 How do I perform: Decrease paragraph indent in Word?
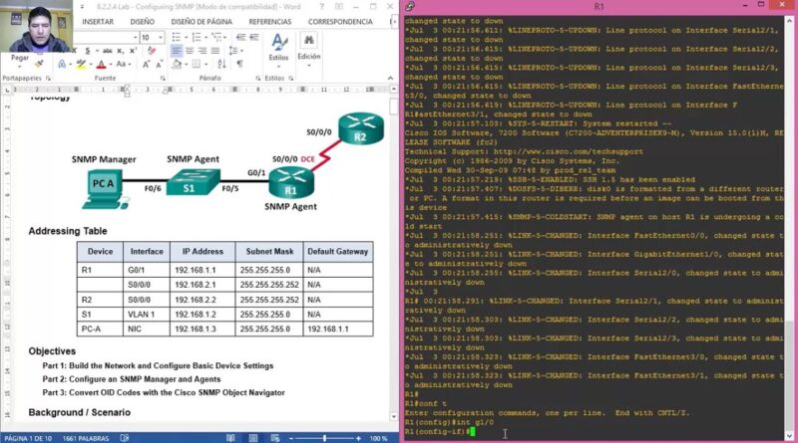[x=240, y=37]
